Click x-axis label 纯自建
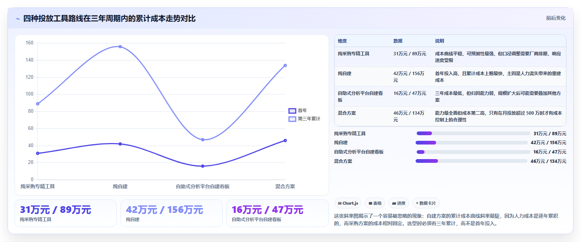The image size is (581, 242). 120,186
